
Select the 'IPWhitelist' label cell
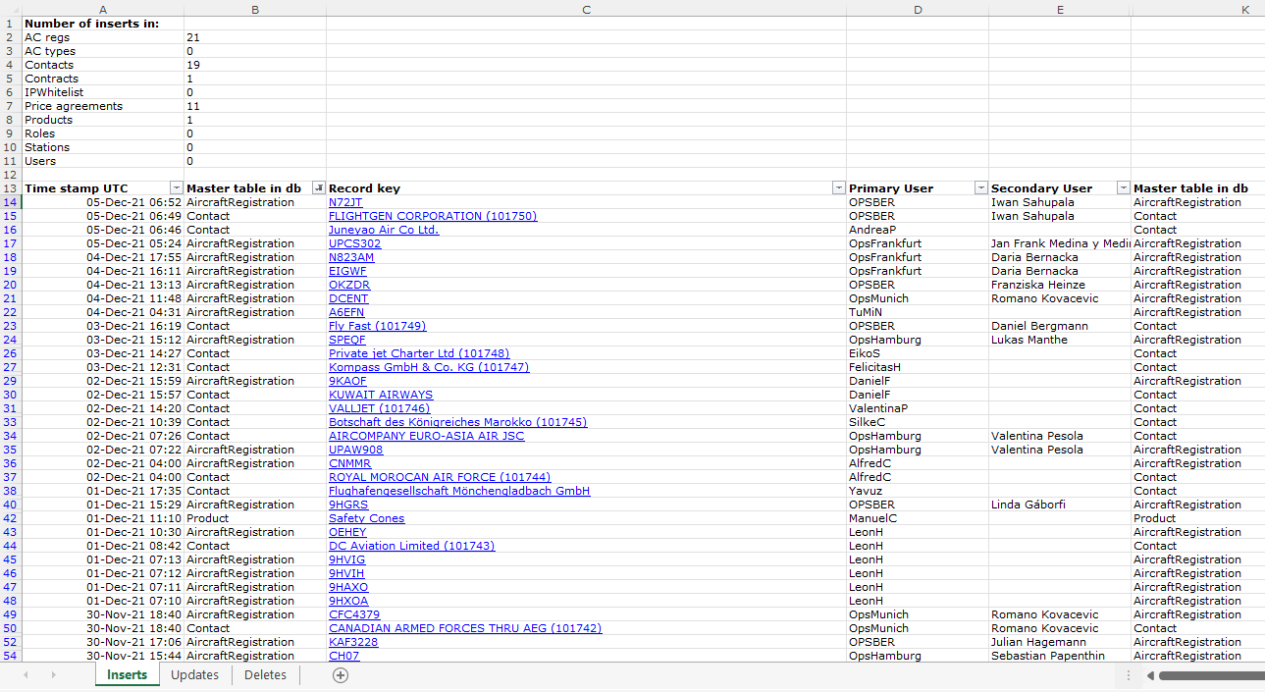pyautogui.click(x=103, y=92)
